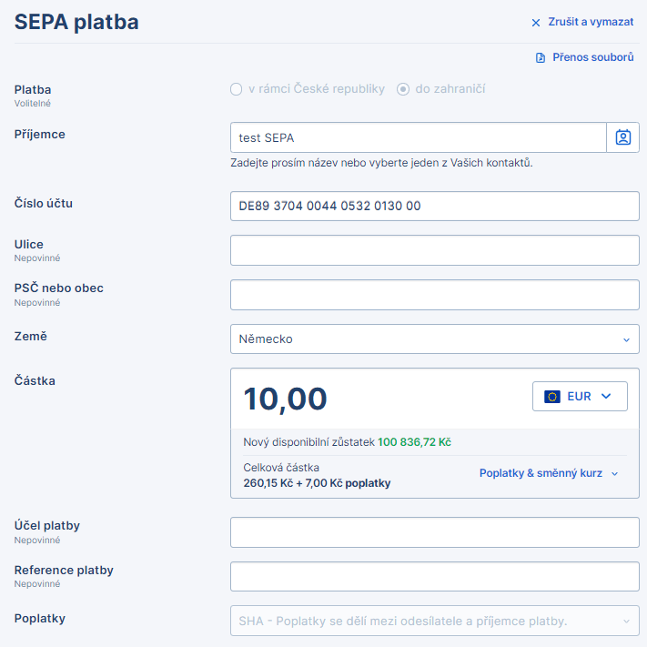Focus the Ulice street input field
The image size is (647, 647).
point(434,250)
